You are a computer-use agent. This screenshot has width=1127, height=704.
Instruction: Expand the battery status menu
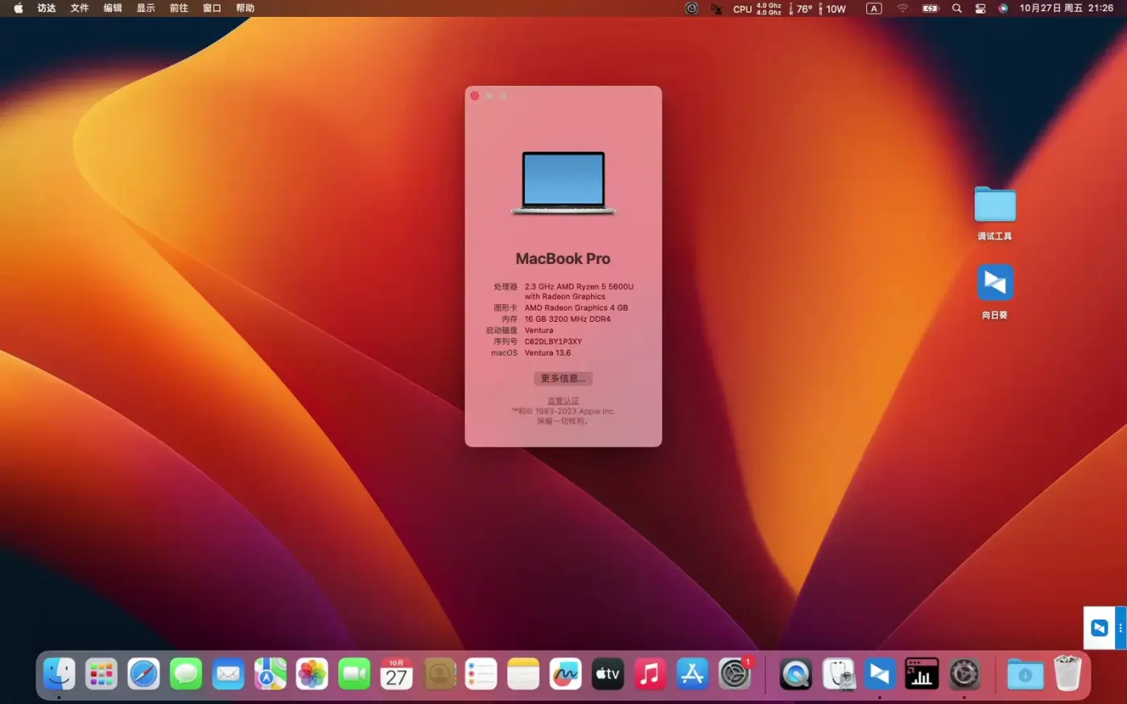930,9
